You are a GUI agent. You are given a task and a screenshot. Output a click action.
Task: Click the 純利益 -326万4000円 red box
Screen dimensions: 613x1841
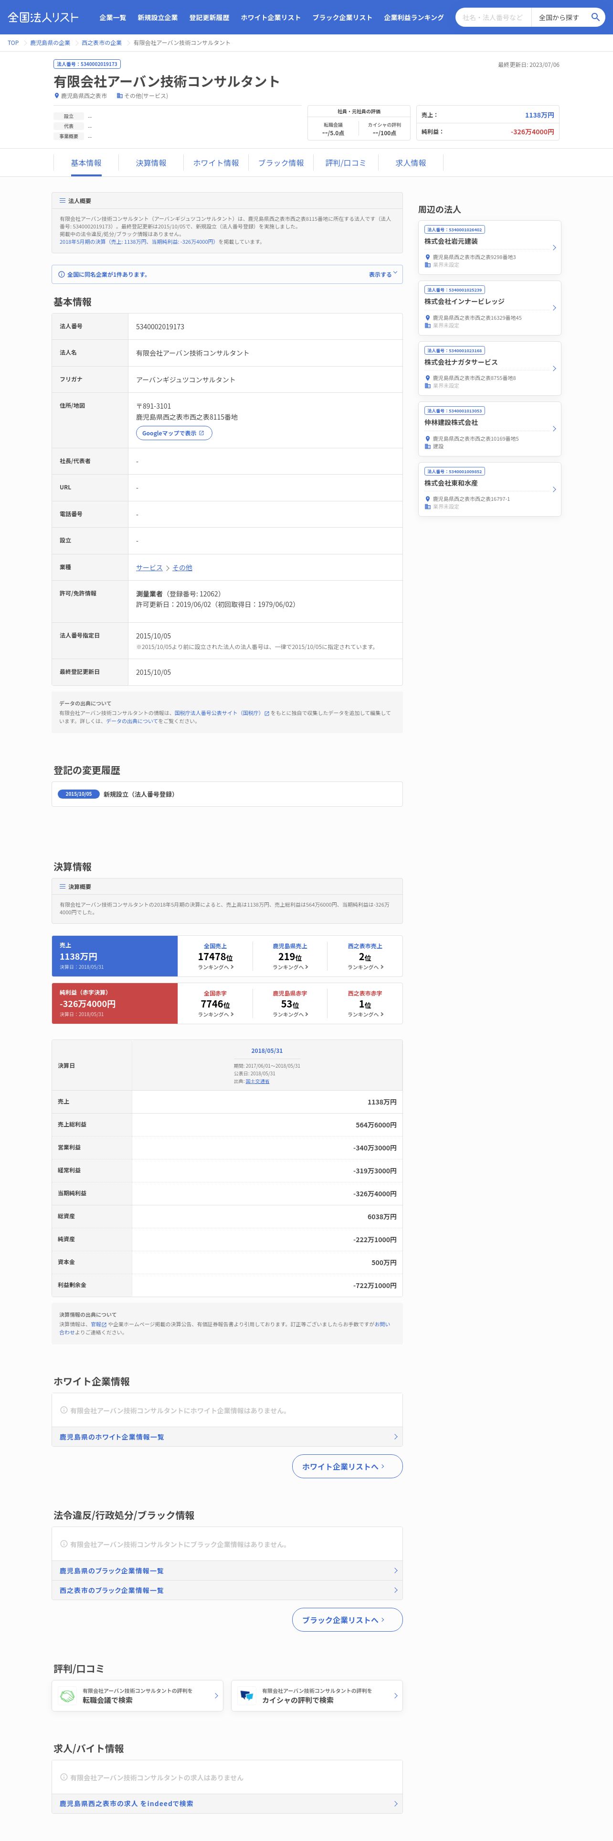[115, 1003]
